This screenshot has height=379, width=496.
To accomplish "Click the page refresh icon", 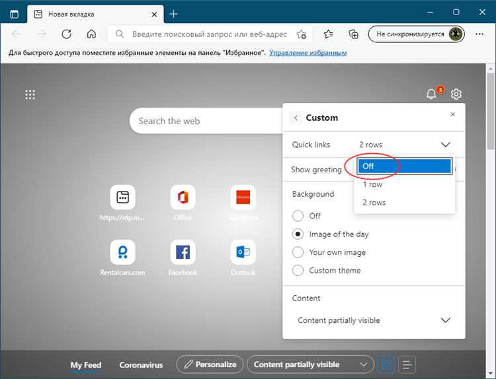I will (66, 34).
